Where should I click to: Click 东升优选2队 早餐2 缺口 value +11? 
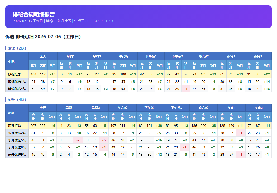(x=104, y=133)
